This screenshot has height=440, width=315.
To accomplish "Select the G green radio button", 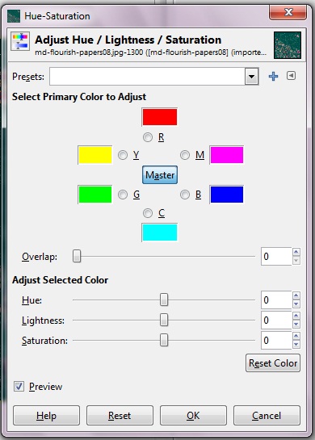I will [123, 195].
